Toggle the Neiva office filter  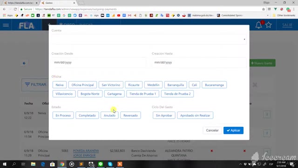(x=60, y=85)
